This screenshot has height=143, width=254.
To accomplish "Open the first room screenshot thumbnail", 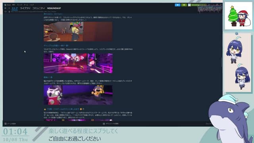I will pyautogui.click(x=78, y=32).
